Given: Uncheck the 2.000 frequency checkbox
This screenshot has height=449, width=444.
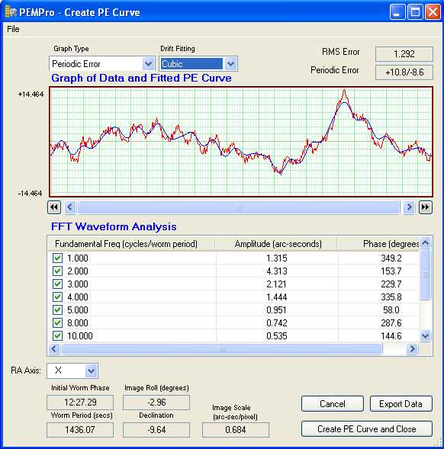Looking at the screenshot, I should 57,271.
